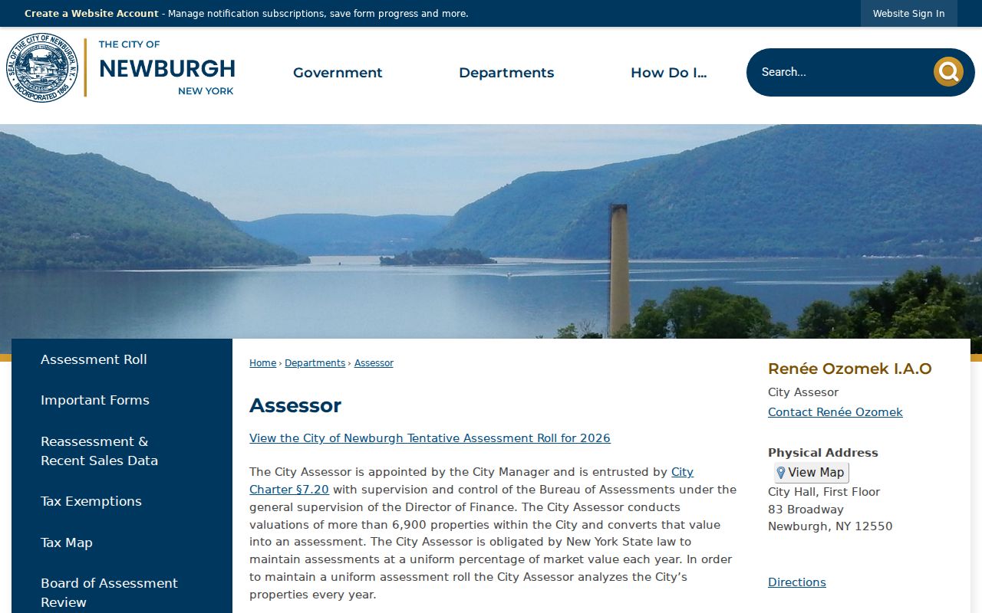This screenshot has width=982, height=613.
Task: Click the 83 Broadway address text
Action: (806, 510)
